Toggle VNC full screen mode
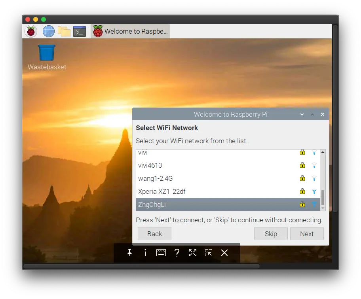Image resolution: width=361 pixels, height=299 pixels. pyautogui.click(x=193, y=253)
